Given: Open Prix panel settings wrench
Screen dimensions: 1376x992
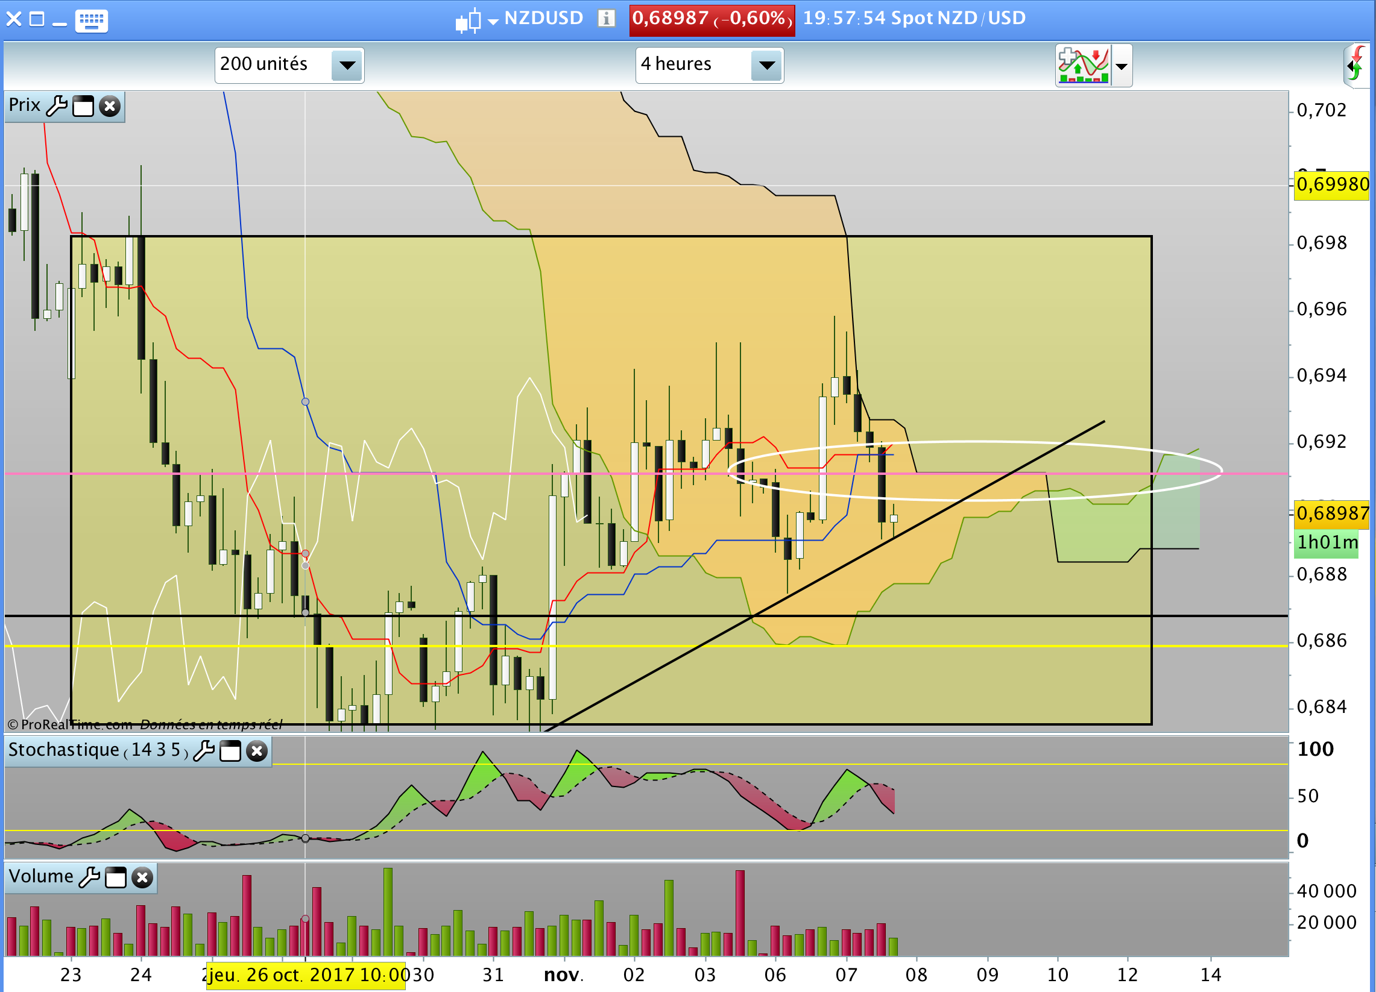Looking at the screenshot, I should (57, 106).
